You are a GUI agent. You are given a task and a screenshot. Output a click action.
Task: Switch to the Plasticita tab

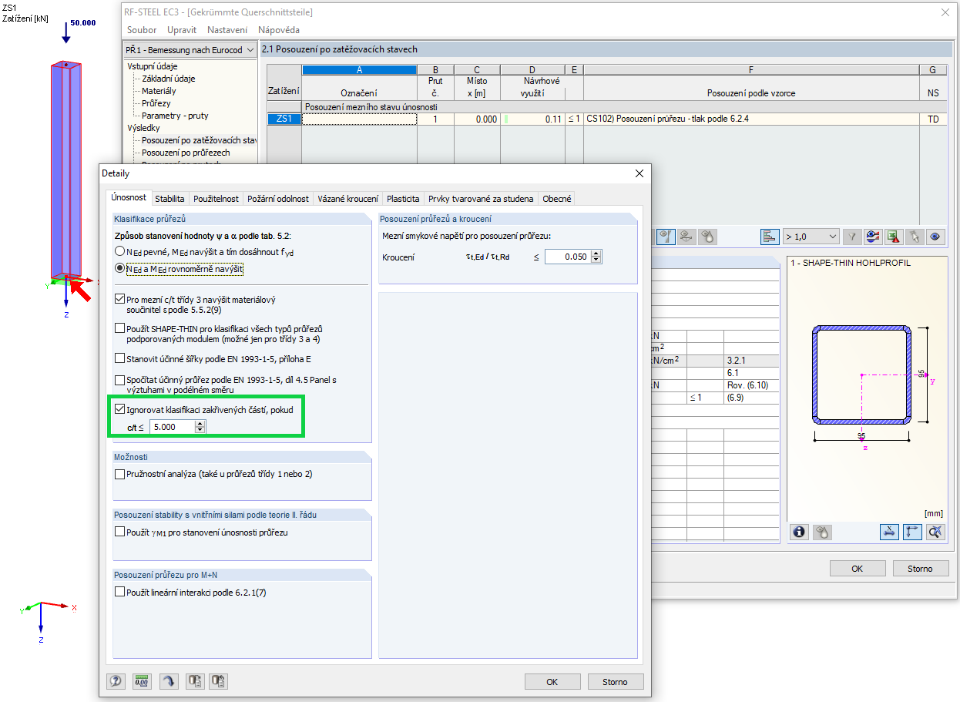point(403,199)
